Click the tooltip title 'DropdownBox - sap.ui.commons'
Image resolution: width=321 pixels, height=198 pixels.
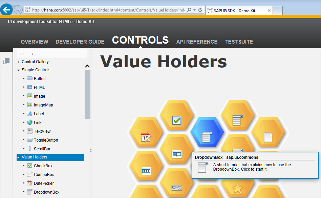(x=227, y=157)
